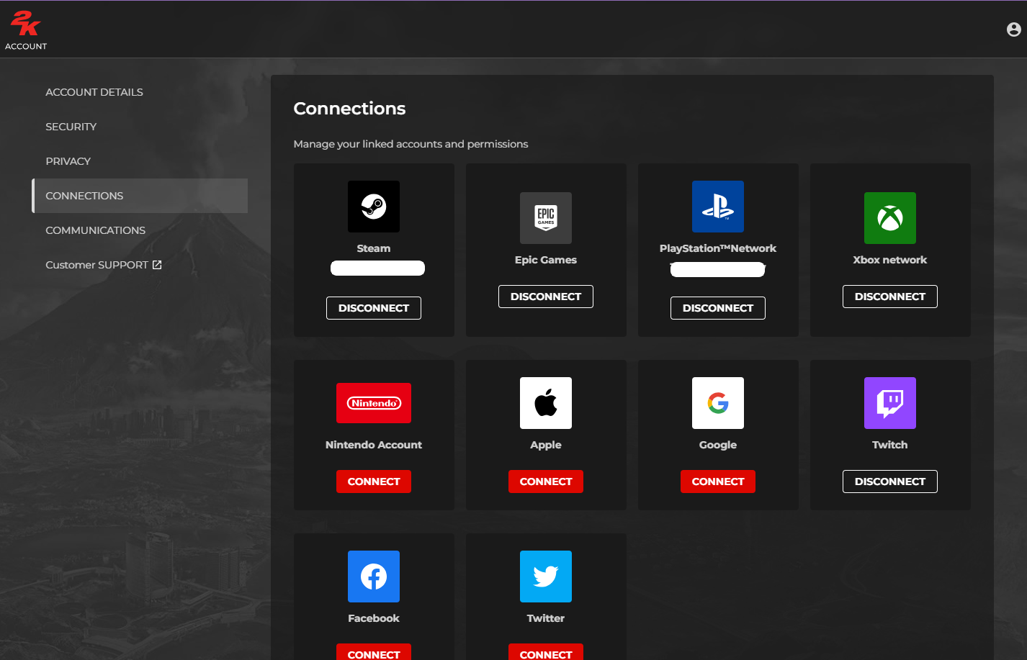Click the Twitch logo icon

(889, 403)
